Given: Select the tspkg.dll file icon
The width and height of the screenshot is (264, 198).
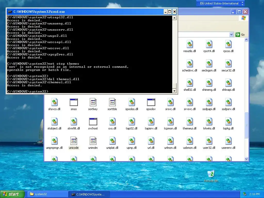Looking at the screenshot, I should (x=228, y=122).
